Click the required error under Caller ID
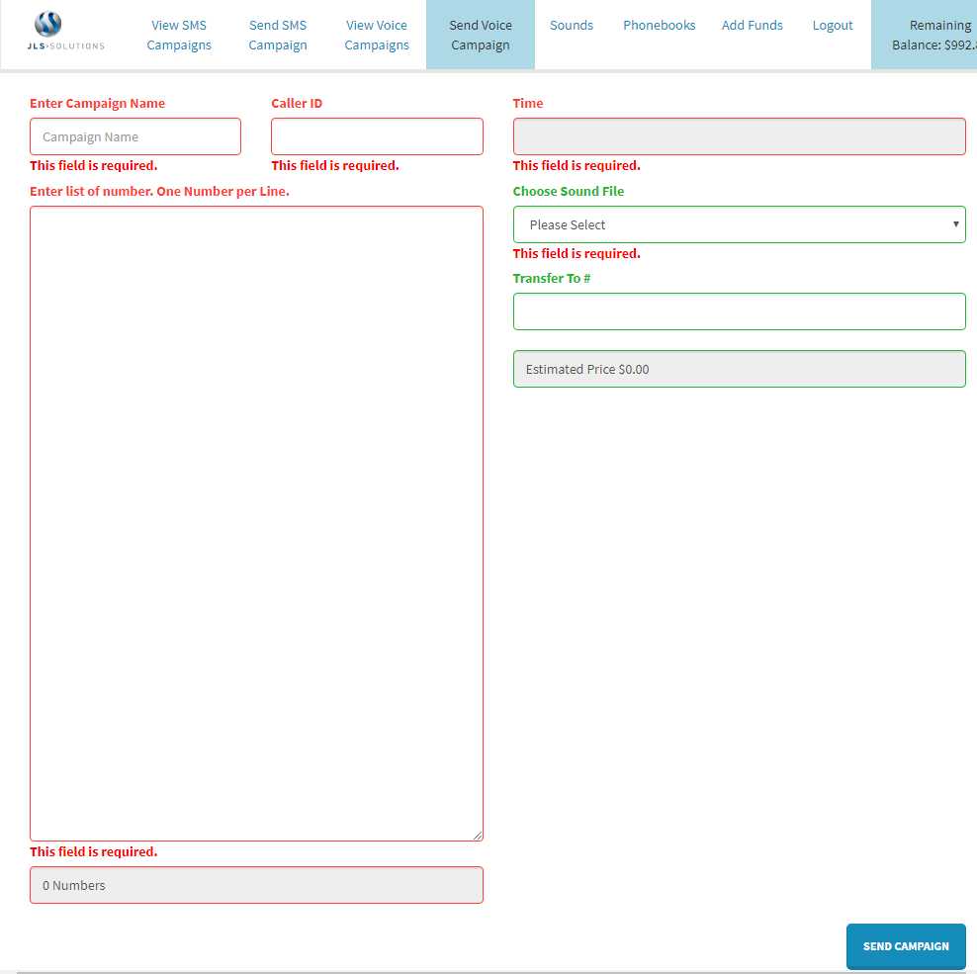Viewport: 977px width, 974px height. (x=335, y=166)
